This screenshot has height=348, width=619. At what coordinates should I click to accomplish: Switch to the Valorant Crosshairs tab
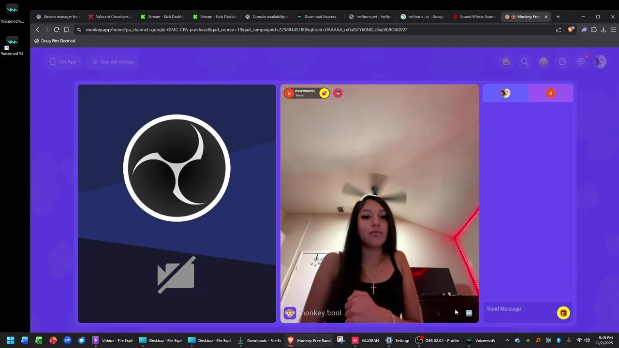click(x=109, y=16)
